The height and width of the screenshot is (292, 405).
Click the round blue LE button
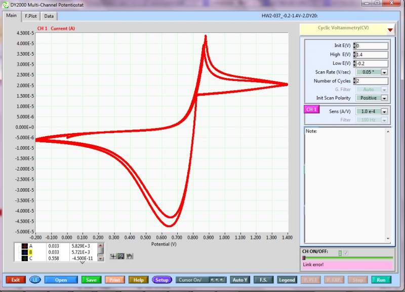coord(35,280)
